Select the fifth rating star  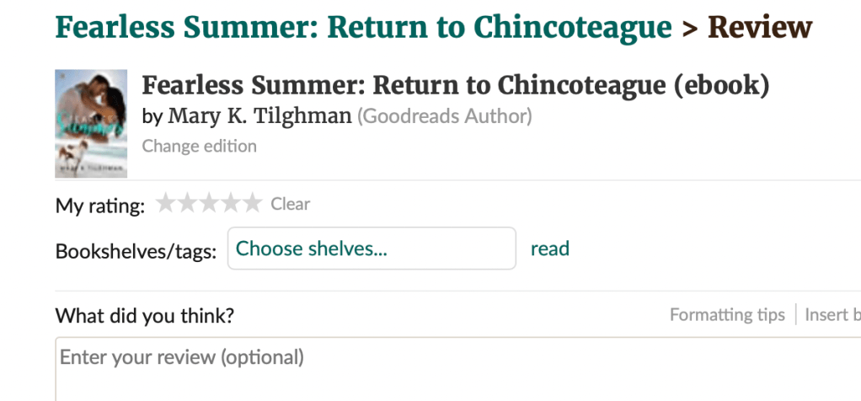click(x=252, y=203)
